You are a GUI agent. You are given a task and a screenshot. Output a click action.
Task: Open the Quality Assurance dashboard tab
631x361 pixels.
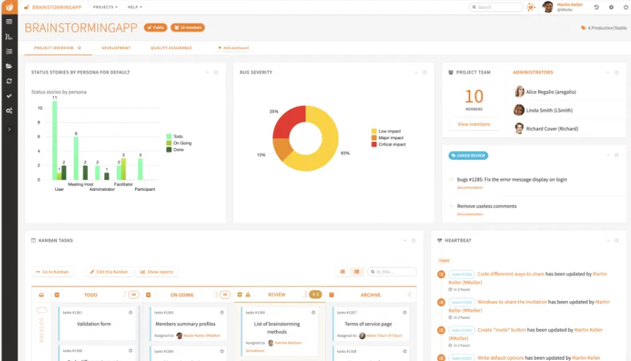pyautogui.click(x=171, y=48)
